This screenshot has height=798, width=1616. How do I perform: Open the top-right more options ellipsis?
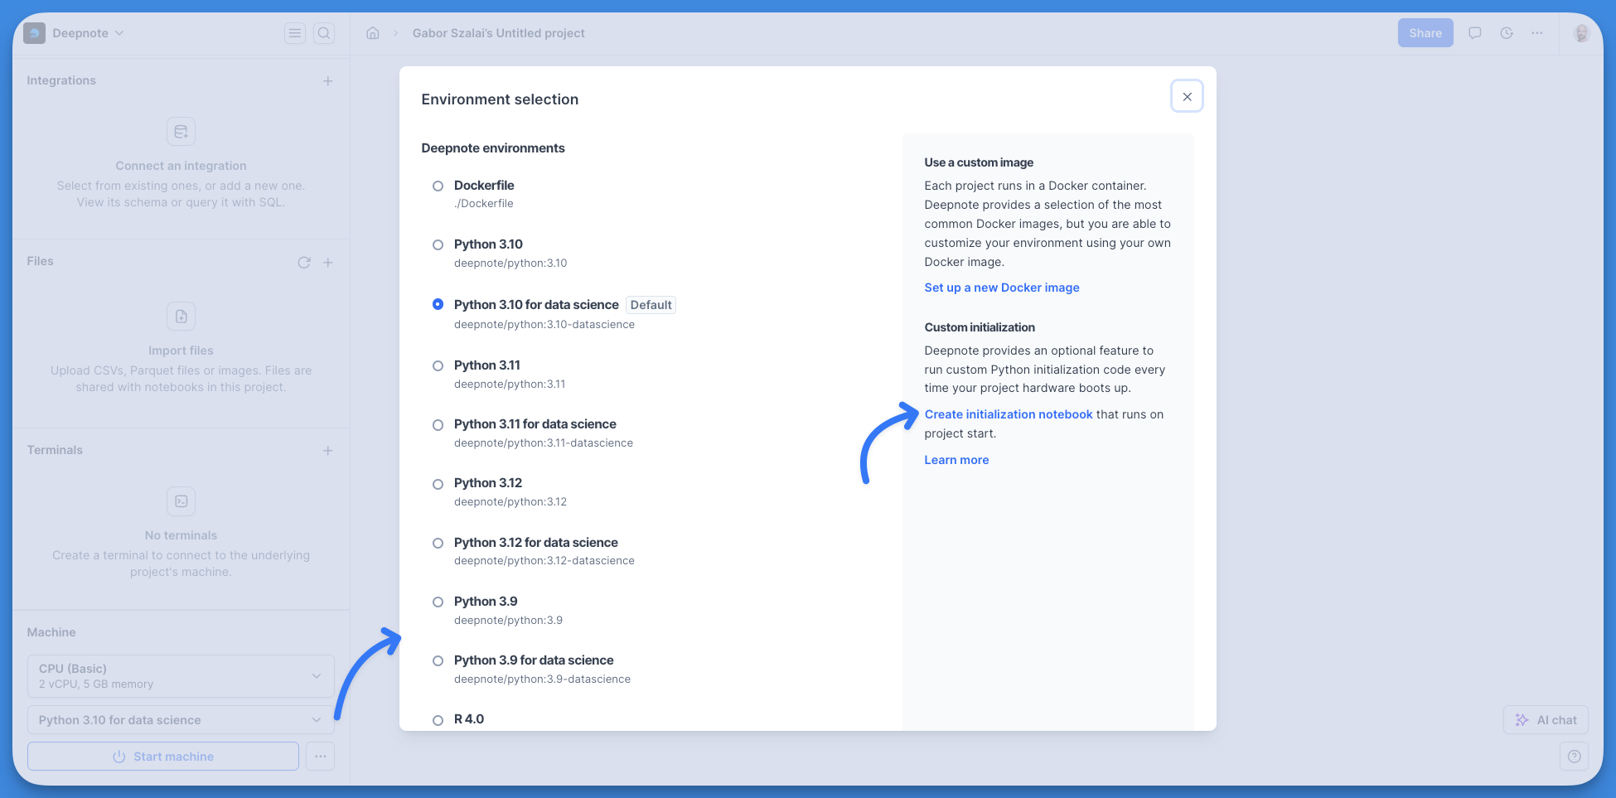tap(1537, 33)
